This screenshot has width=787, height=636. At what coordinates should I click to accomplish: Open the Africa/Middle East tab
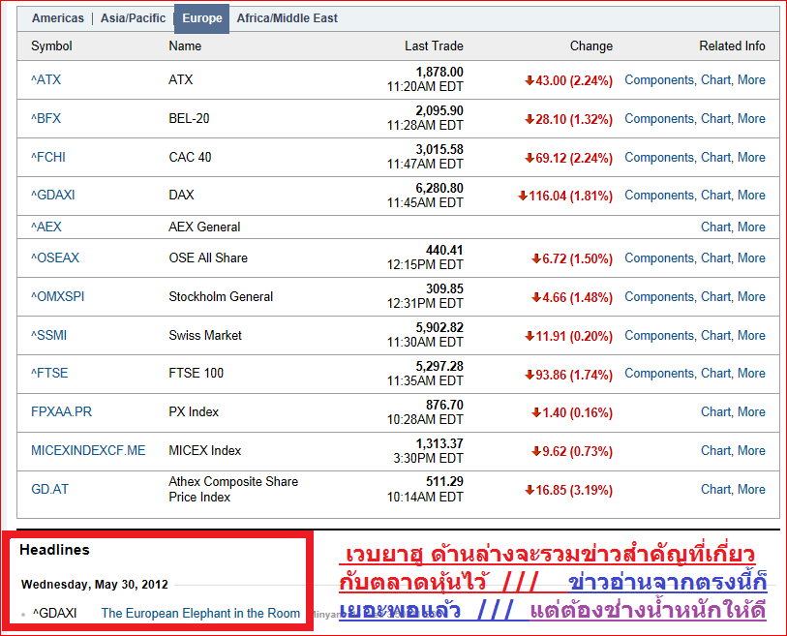(x=288, y=18)
